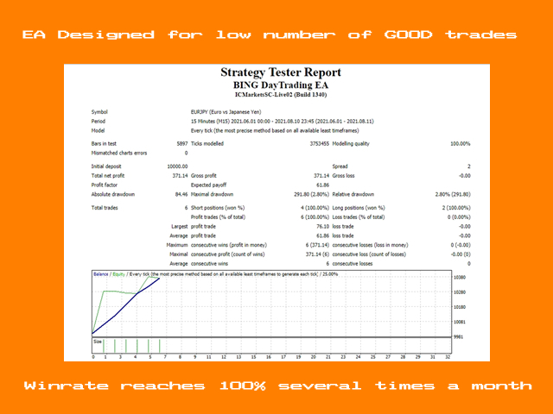Select the initial deposit value "10000.00"

coord(177,166)
